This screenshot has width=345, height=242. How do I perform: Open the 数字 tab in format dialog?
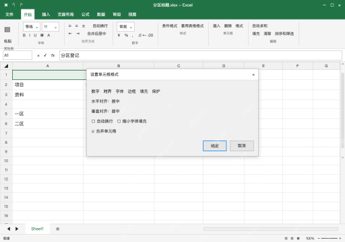(95, 91)
